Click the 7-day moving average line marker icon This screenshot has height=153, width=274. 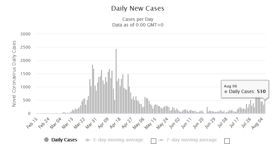[161, 140]
